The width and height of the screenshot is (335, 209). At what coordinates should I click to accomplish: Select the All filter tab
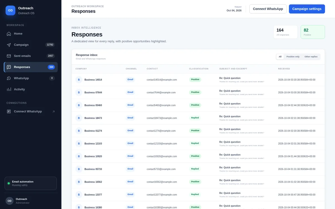[x=280, y=57]
